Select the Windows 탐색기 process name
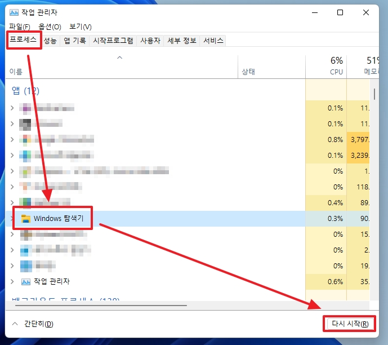Screen dimensions: 388x345 point(59,218)
